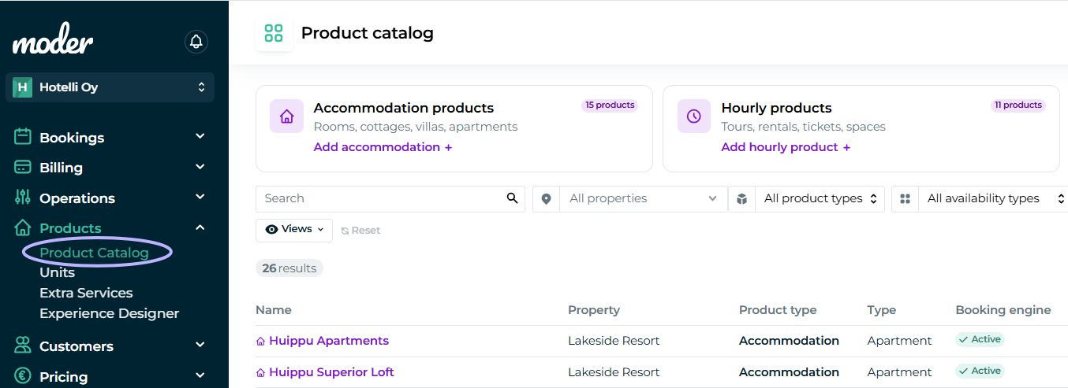The width and height of the screenshot is (1068, 388).
Task: Click the clock icon on Hourly products card
Action: point(694,116)
